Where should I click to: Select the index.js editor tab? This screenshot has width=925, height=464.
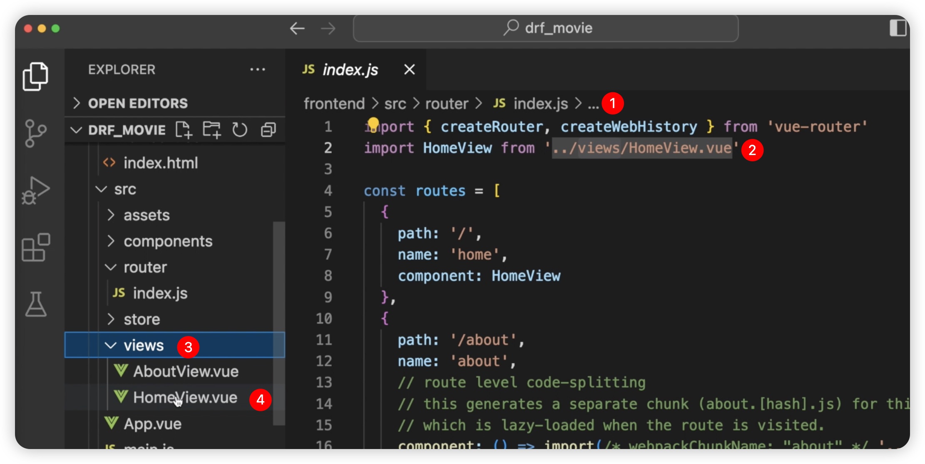pos(356,69)
